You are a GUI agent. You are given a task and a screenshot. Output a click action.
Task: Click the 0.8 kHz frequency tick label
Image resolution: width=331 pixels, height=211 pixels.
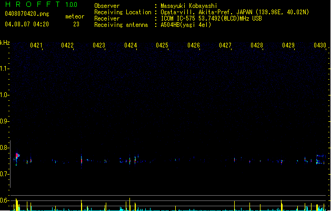click(4, 148)
